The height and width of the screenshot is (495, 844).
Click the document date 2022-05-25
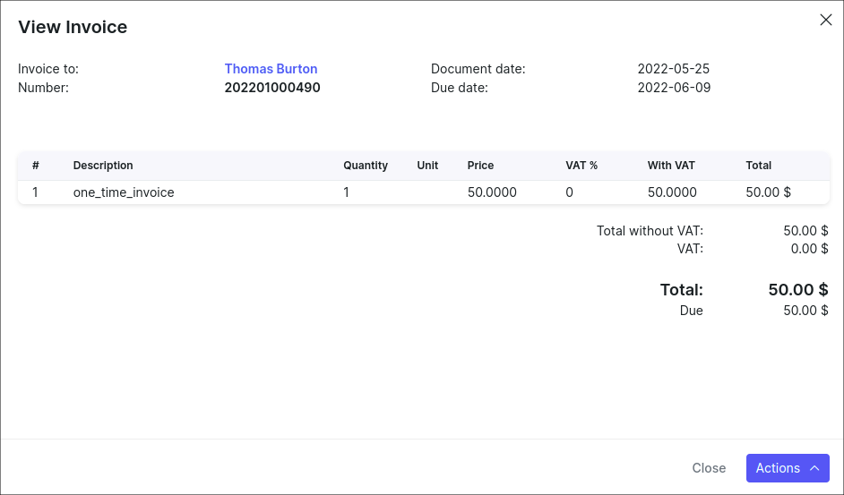click(673, 69)
